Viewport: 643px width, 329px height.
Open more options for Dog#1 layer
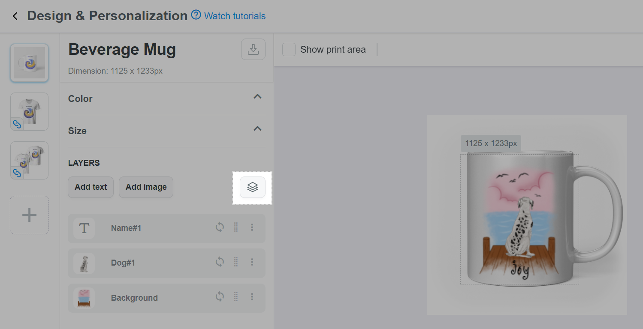(x=252, y=262)
